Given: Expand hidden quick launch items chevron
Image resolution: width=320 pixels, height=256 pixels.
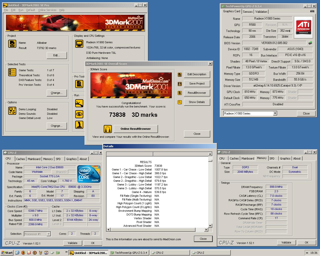Looking at the screenshot, I should pos(66,252).
